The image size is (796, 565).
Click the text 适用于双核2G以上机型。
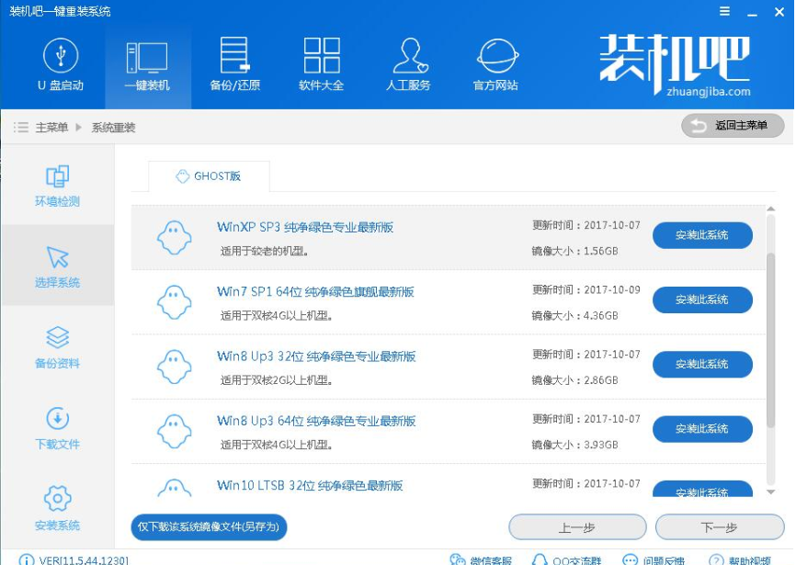pos(277,380)
